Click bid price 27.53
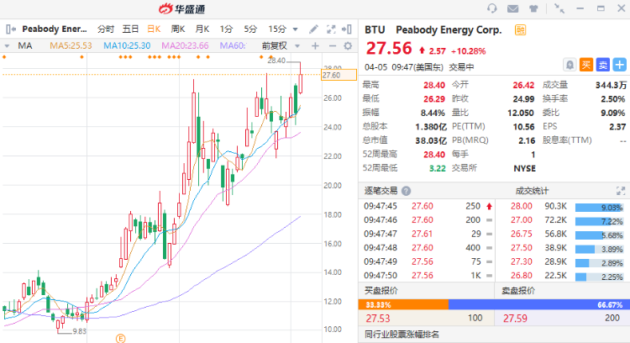Image resolution: width=630 pixels, height=343 pixels. (378, 319)
